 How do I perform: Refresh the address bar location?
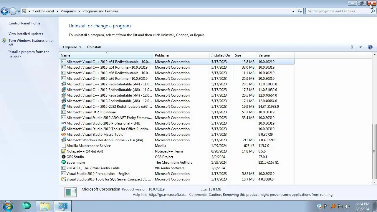[300, 11]
